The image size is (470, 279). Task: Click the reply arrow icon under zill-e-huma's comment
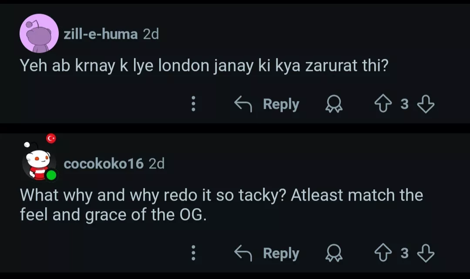(244, 104)
